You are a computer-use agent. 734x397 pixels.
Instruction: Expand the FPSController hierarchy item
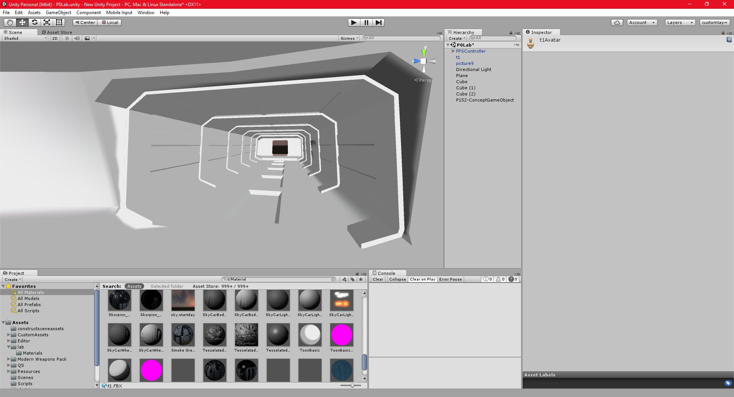(453, 51)
